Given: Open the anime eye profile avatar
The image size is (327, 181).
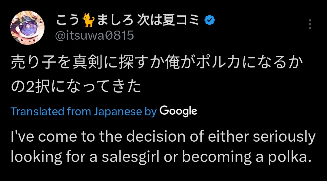Looking at the screenshot, I should click(28, 28).
